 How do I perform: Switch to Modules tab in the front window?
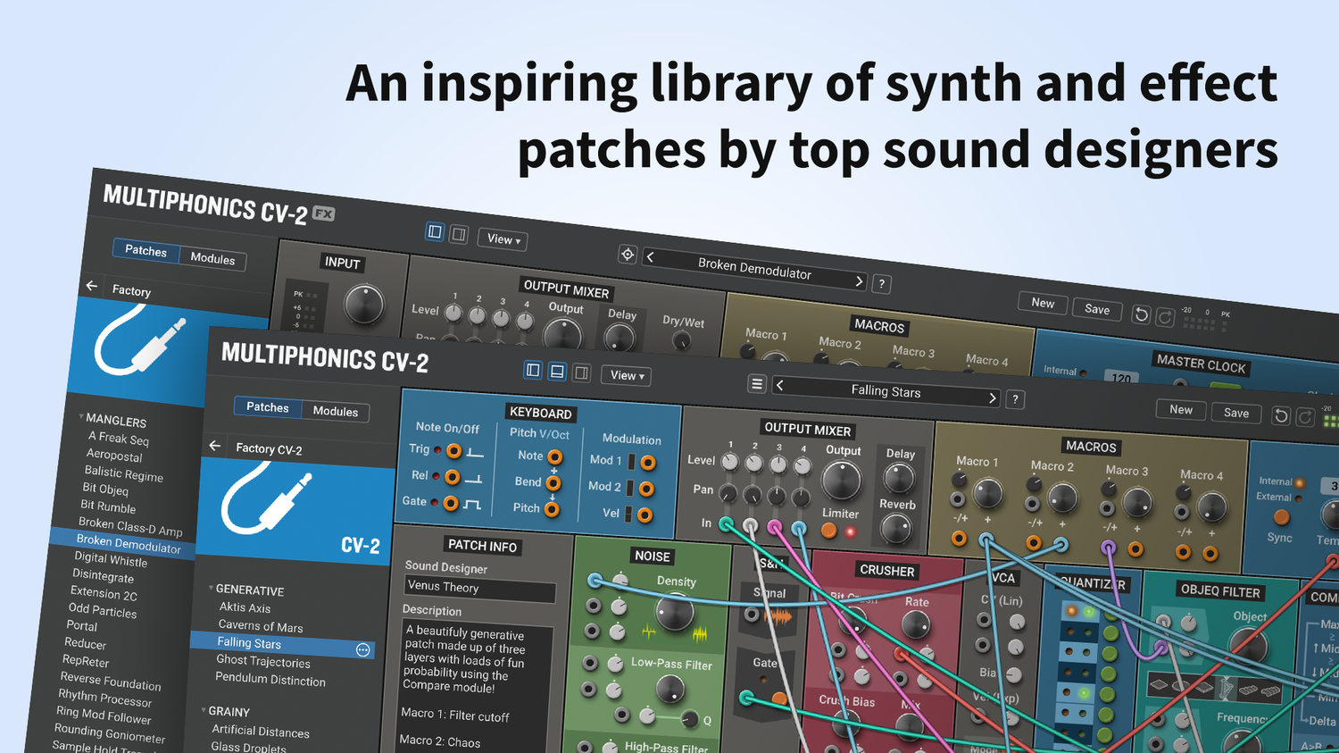tap(336, 411)
